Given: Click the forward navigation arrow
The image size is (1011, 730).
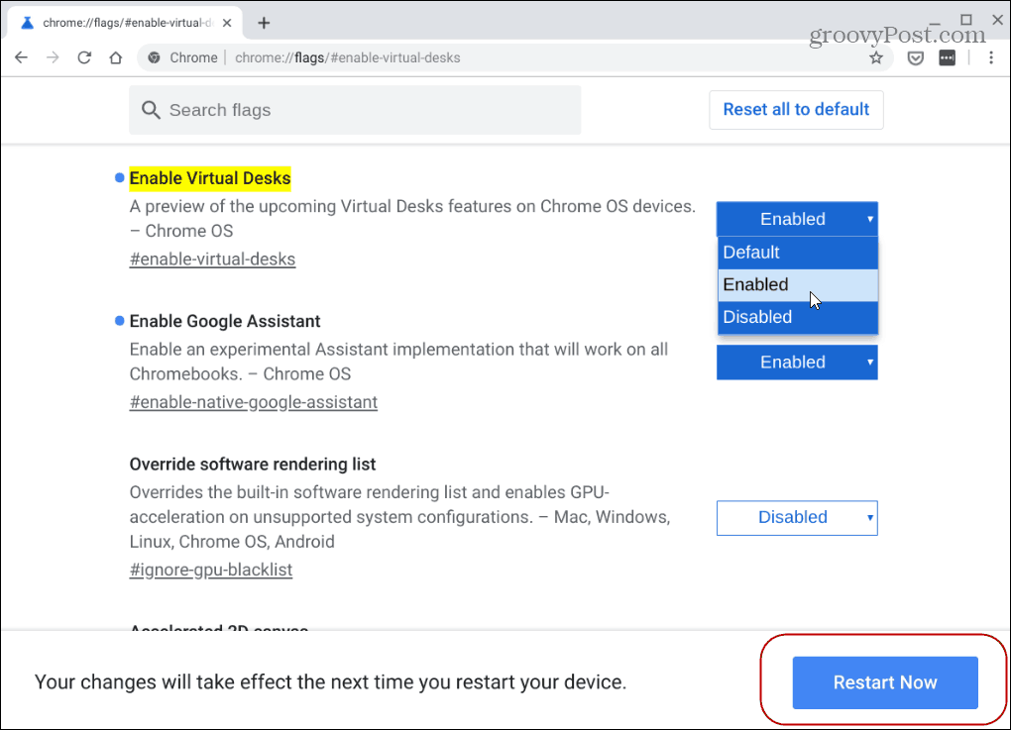Looking at the screenshot, I should click(53, 57).
